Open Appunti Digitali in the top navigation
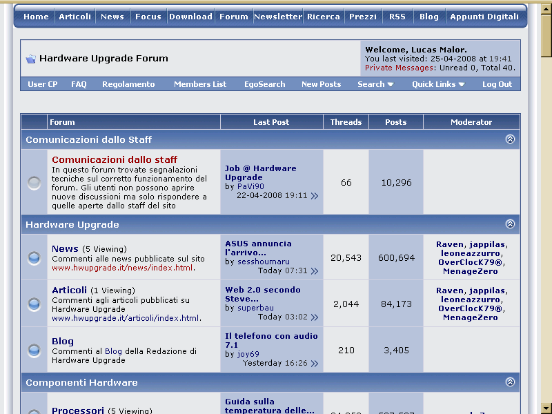Screen dimensions: 552x414 484,17
